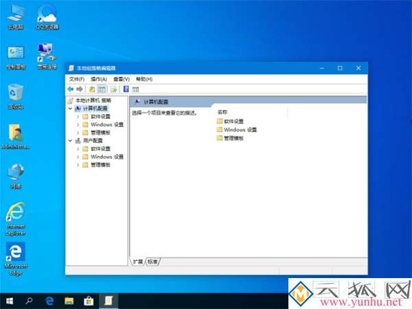Viewport: 412px width, 309px height.
Task: Select the 网络 network desktop icon
Action: coord(16,176)
